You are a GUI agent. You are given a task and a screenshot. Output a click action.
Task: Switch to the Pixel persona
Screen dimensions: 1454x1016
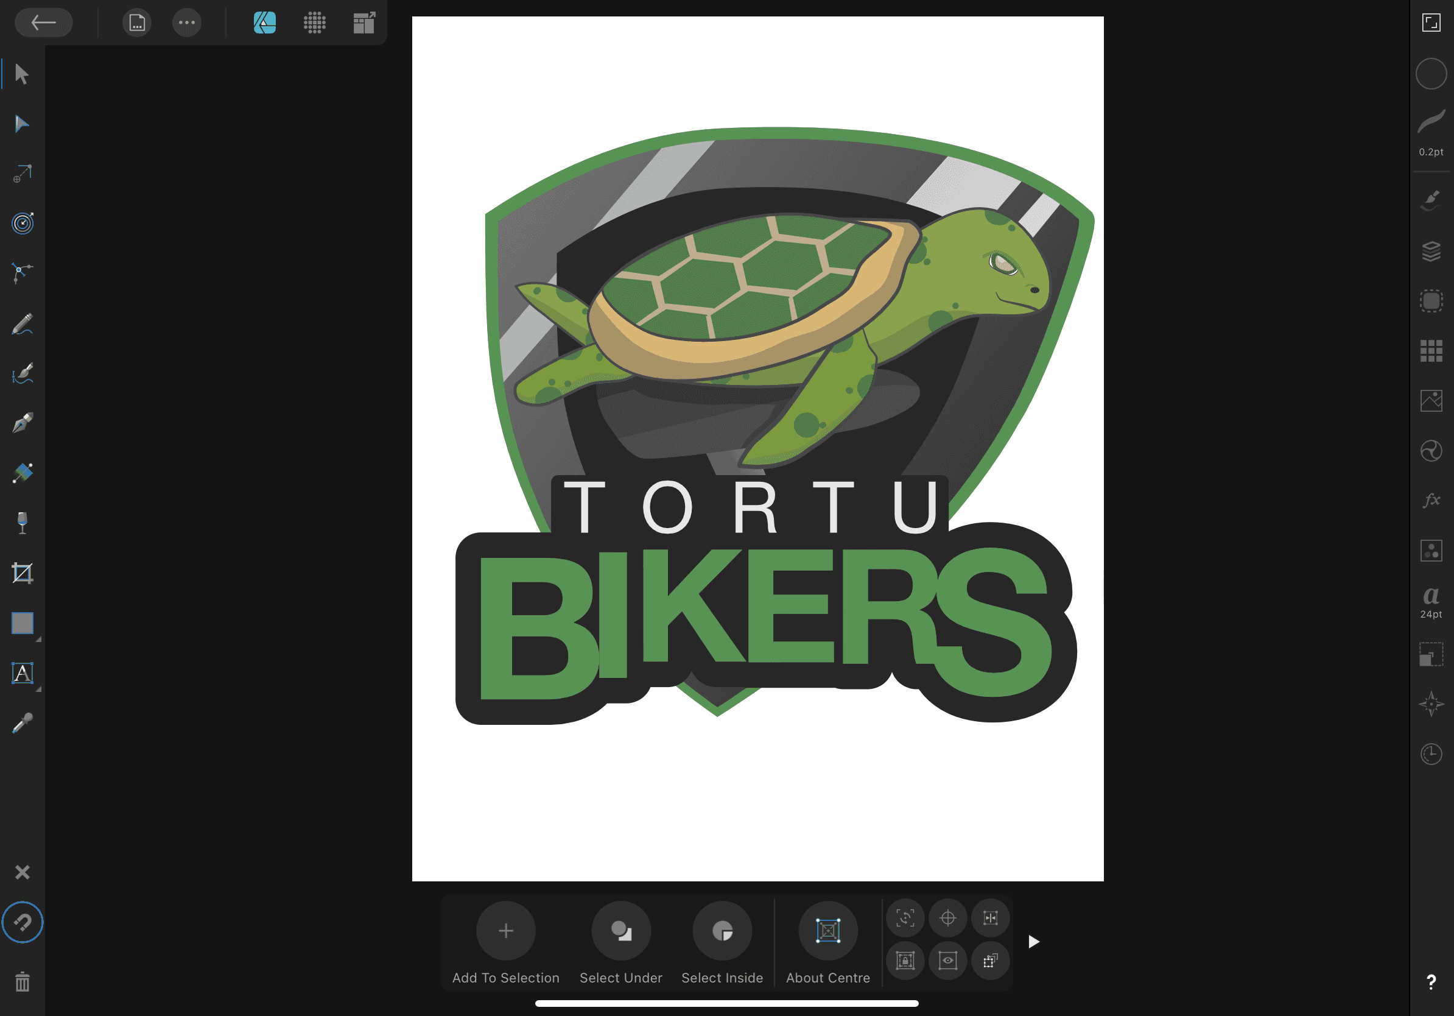(314, 23)
